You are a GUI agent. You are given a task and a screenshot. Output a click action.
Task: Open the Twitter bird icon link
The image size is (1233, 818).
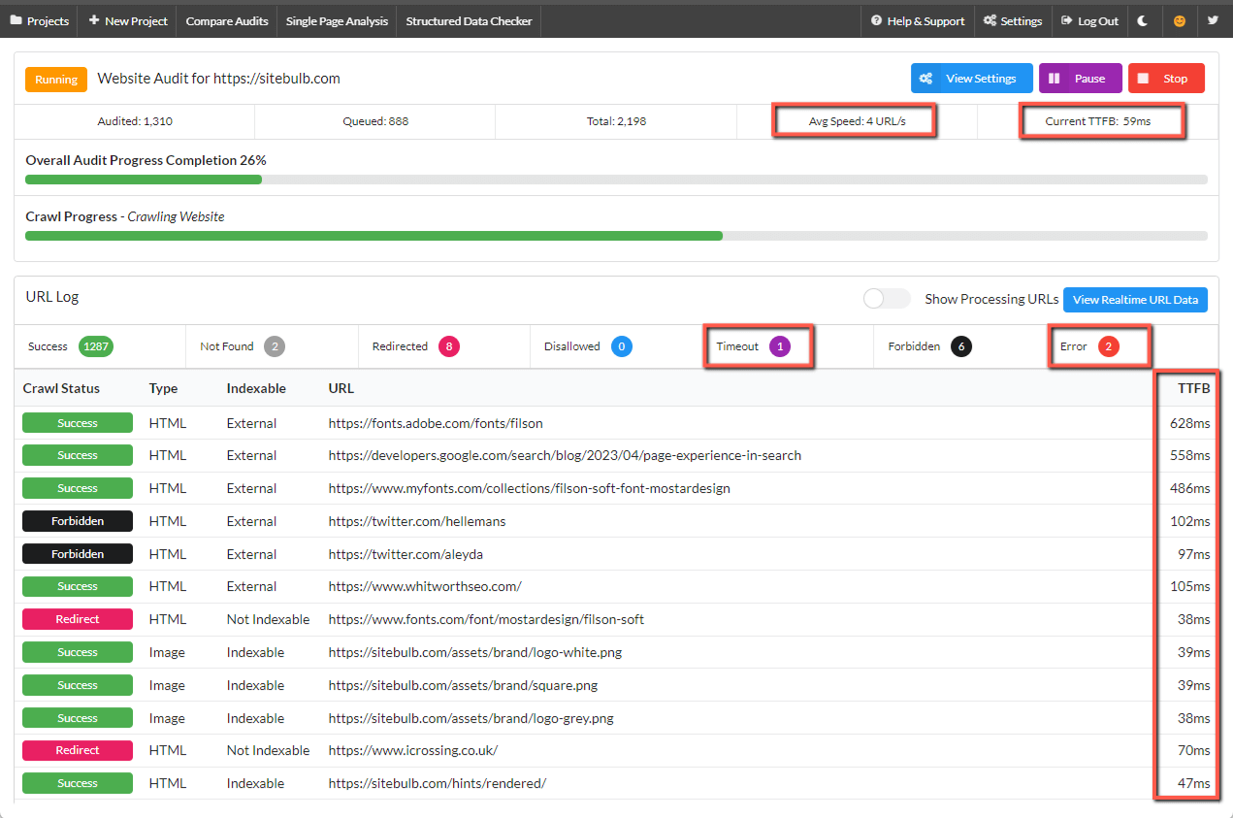point(1213,20)
